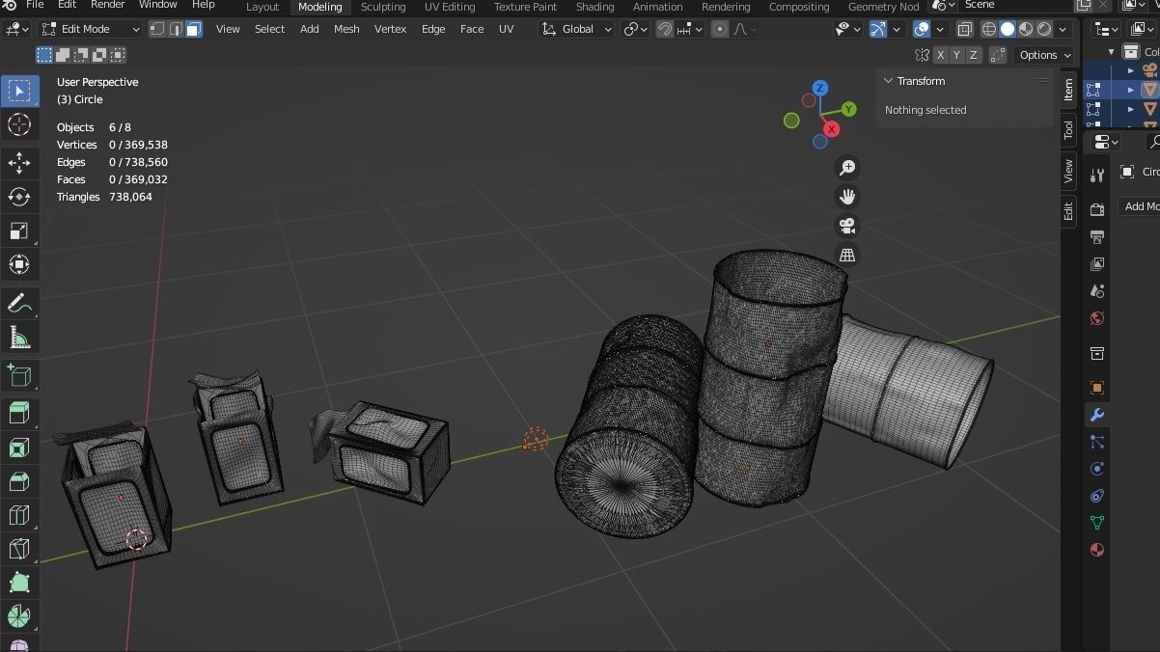Open the Modifier properties tab
Image resolution: width=1160 pixels, height=652 pixels.
(1097, 415)
